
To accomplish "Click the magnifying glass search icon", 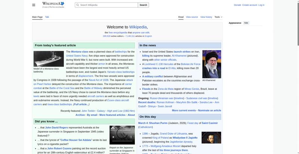I will pos(77,5).
